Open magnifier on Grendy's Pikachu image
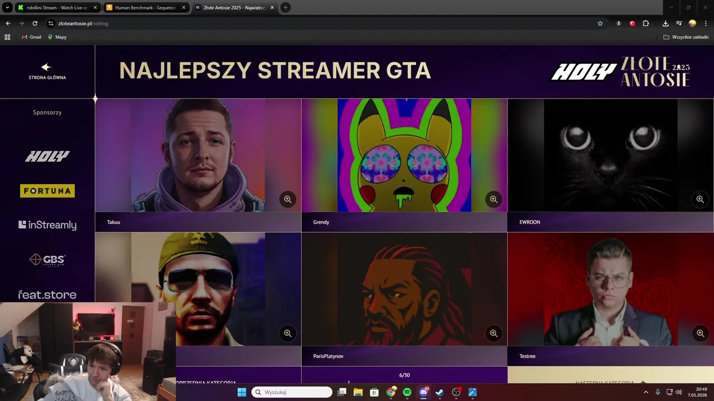This screenshot has width=714, height=401. pyautogui.click(x=494, y=199)
